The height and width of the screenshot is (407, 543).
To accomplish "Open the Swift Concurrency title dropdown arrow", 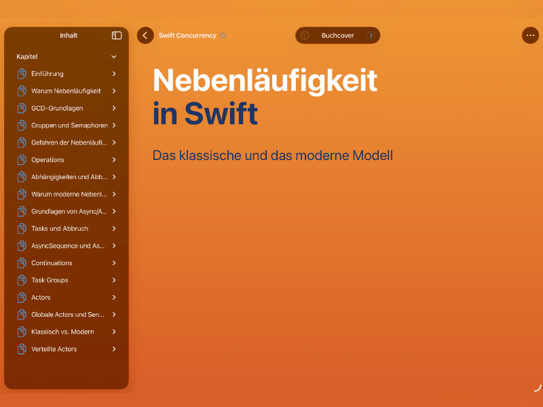I will point(223,35).
